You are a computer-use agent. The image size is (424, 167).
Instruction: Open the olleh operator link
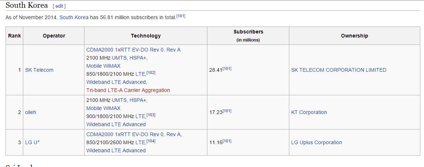click(31, 112)
